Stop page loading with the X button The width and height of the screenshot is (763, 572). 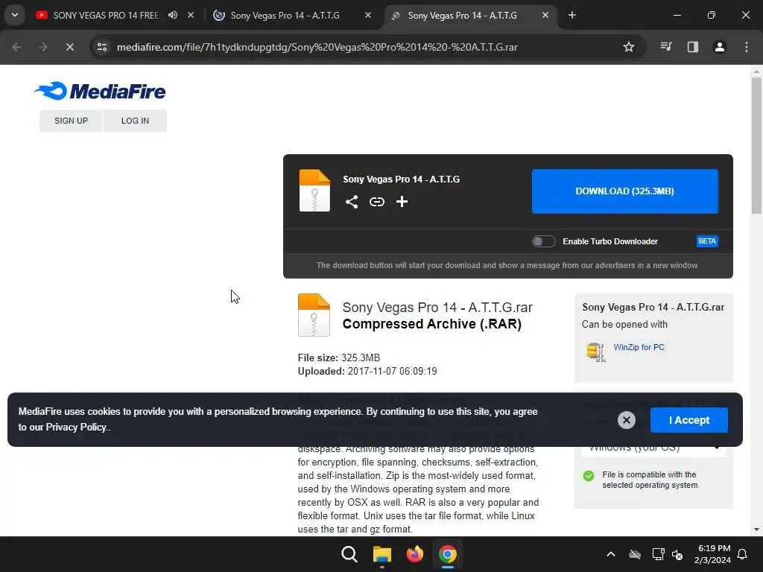point(69,47)
